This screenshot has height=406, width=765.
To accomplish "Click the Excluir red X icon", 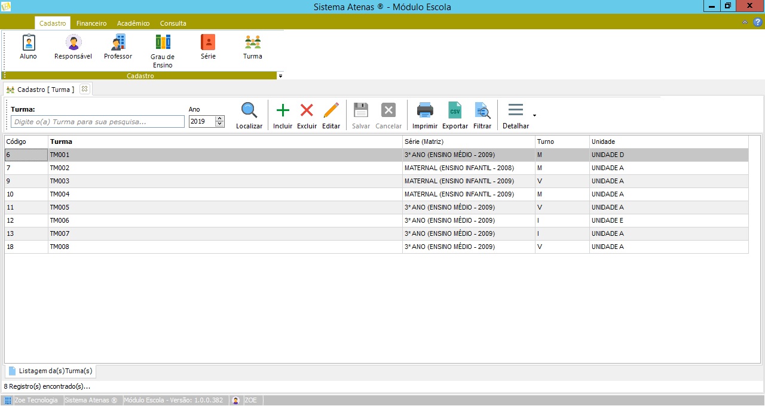I will (x=307, y=110).
